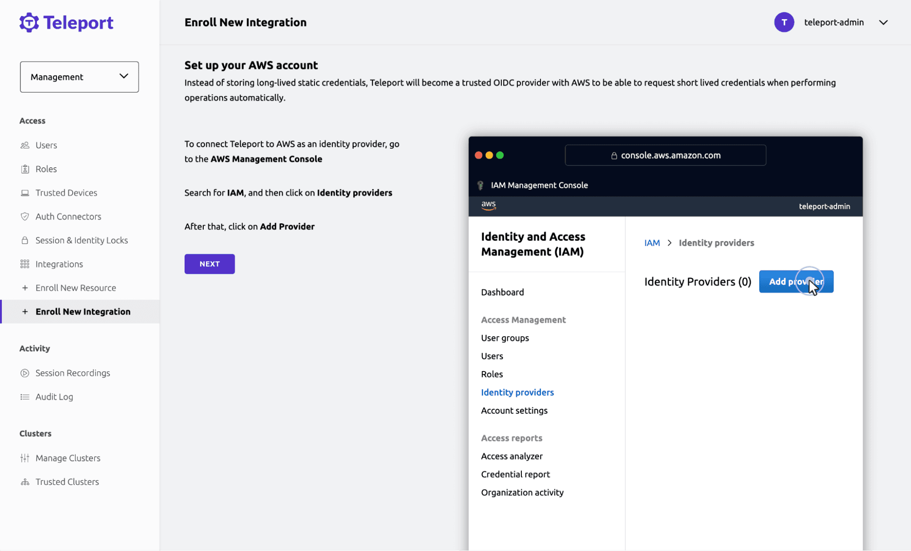Expand the Clusters section in sidebar
The height and width of the screenshot is (551, 911).
click(x=35, y=433)
